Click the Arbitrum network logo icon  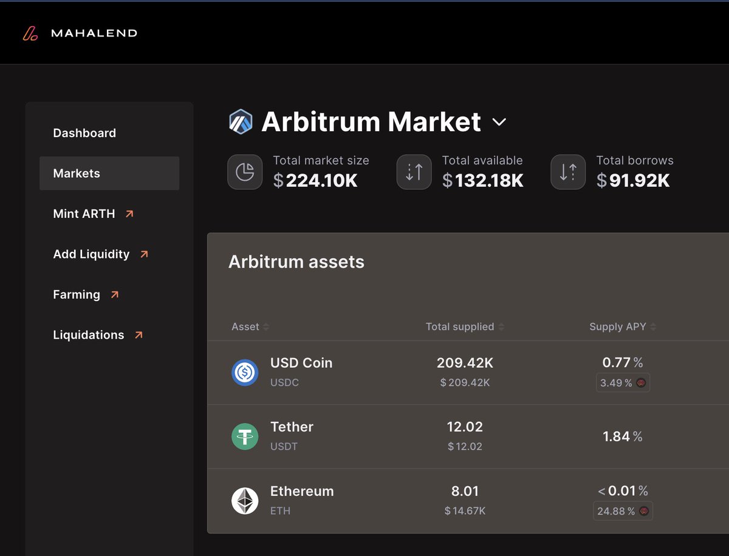(241, 121)
